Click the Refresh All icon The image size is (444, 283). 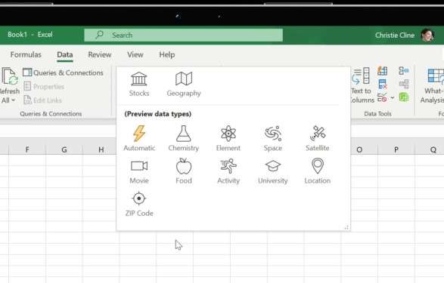pos(10,76)
